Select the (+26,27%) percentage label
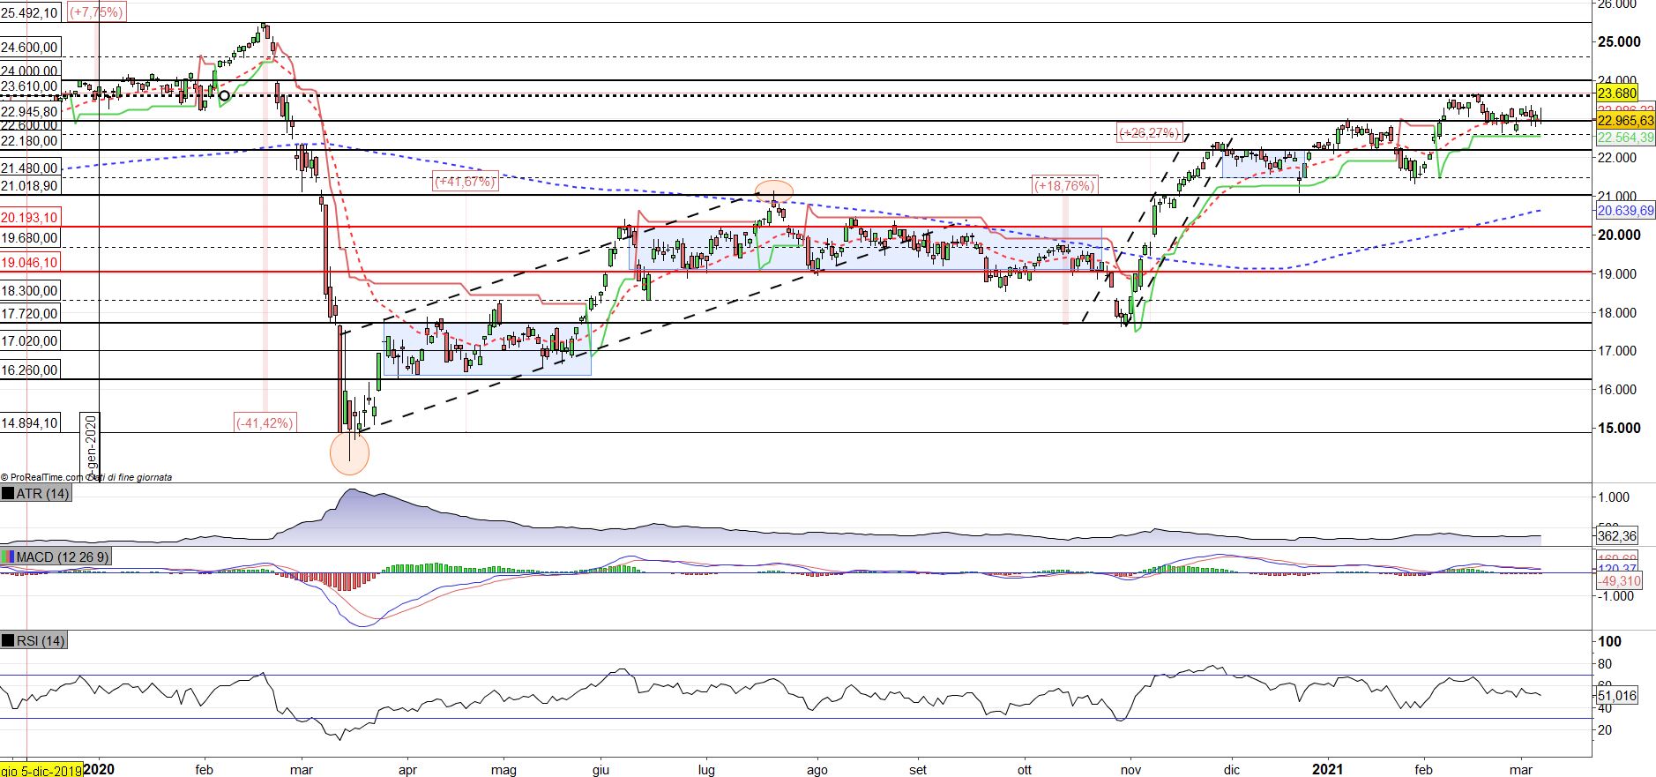Screen dimensions: 1656x777 [1148, 133]
